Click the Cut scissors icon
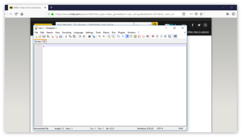The width and height of the screenshot is (242, 137). [x=66, y=37]
